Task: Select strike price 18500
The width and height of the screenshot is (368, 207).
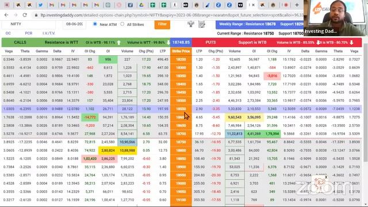Action: point(181,101)
